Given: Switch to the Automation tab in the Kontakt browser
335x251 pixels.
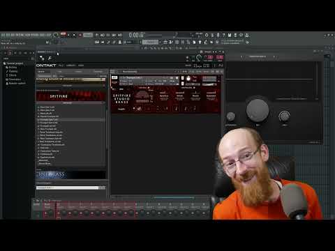Looking at the screenshot, I should pos(98,71).
